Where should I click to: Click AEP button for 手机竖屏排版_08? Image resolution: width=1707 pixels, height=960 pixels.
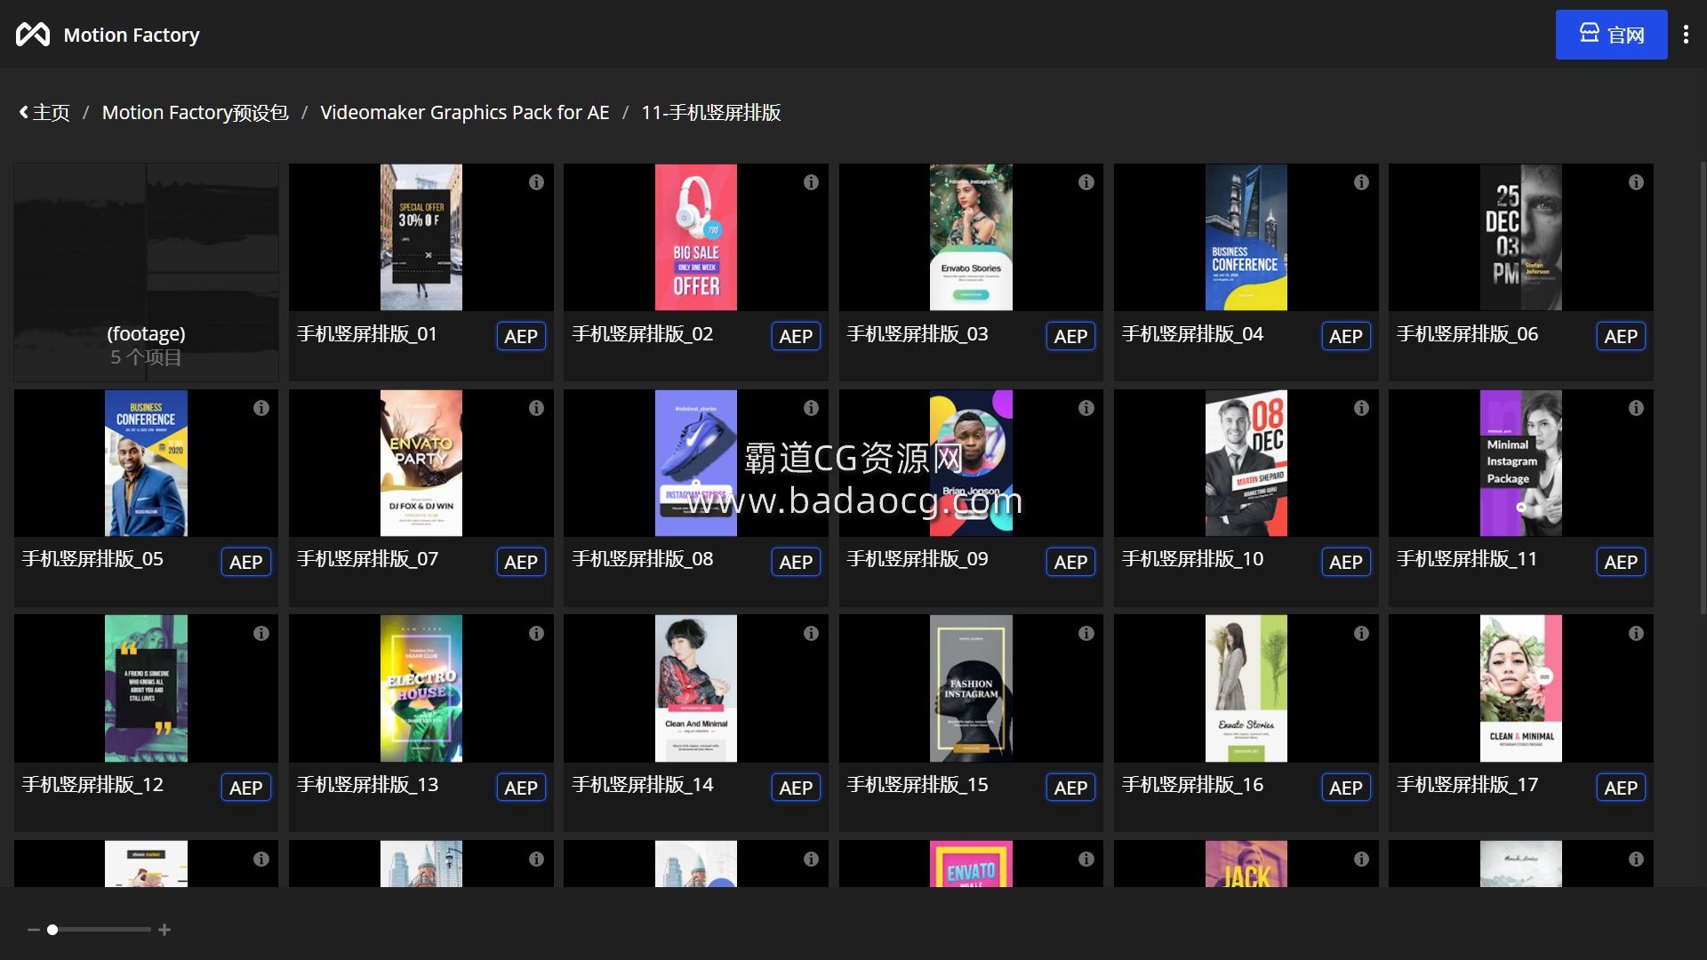point(796,562)
